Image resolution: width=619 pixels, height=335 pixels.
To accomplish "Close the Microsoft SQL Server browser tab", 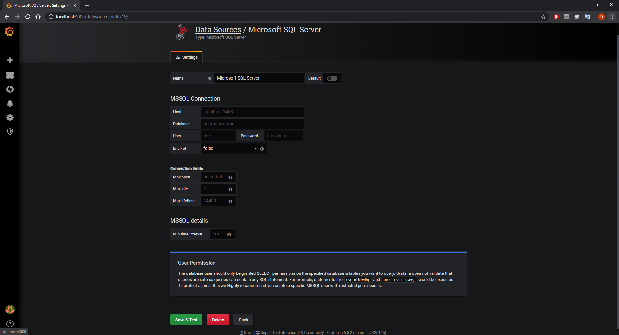I will 75,5.
